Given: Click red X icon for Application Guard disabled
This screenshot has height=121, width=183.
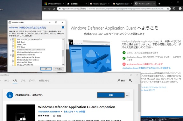Looking at the screenshot, I should click(x=124, y=64).
